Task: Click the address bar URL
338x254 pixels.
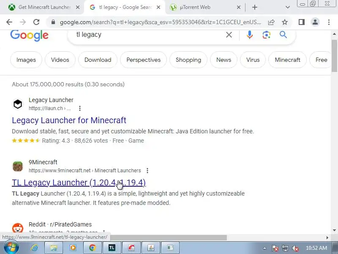Action: tap(161, 22)
